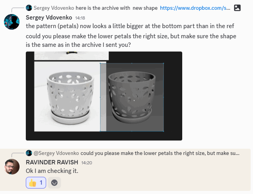Open the attached flower pot comparison image
The width and height of the screenshot is (253, 194).
104,96
